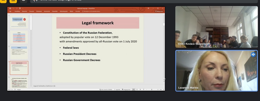Click the audio activity indicator on Lazareva's tile

click(253, 54)
